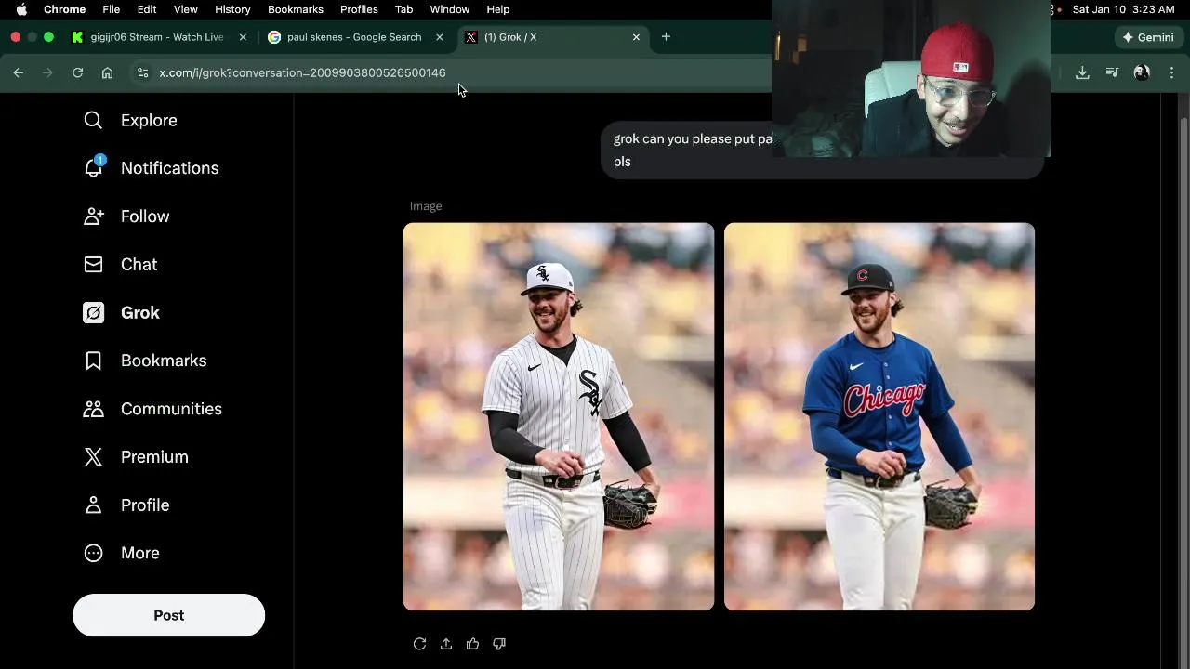This screenshot has width=1190, height=669.
Task: Open the Premium X logo icon
Action: coord(94,457)
